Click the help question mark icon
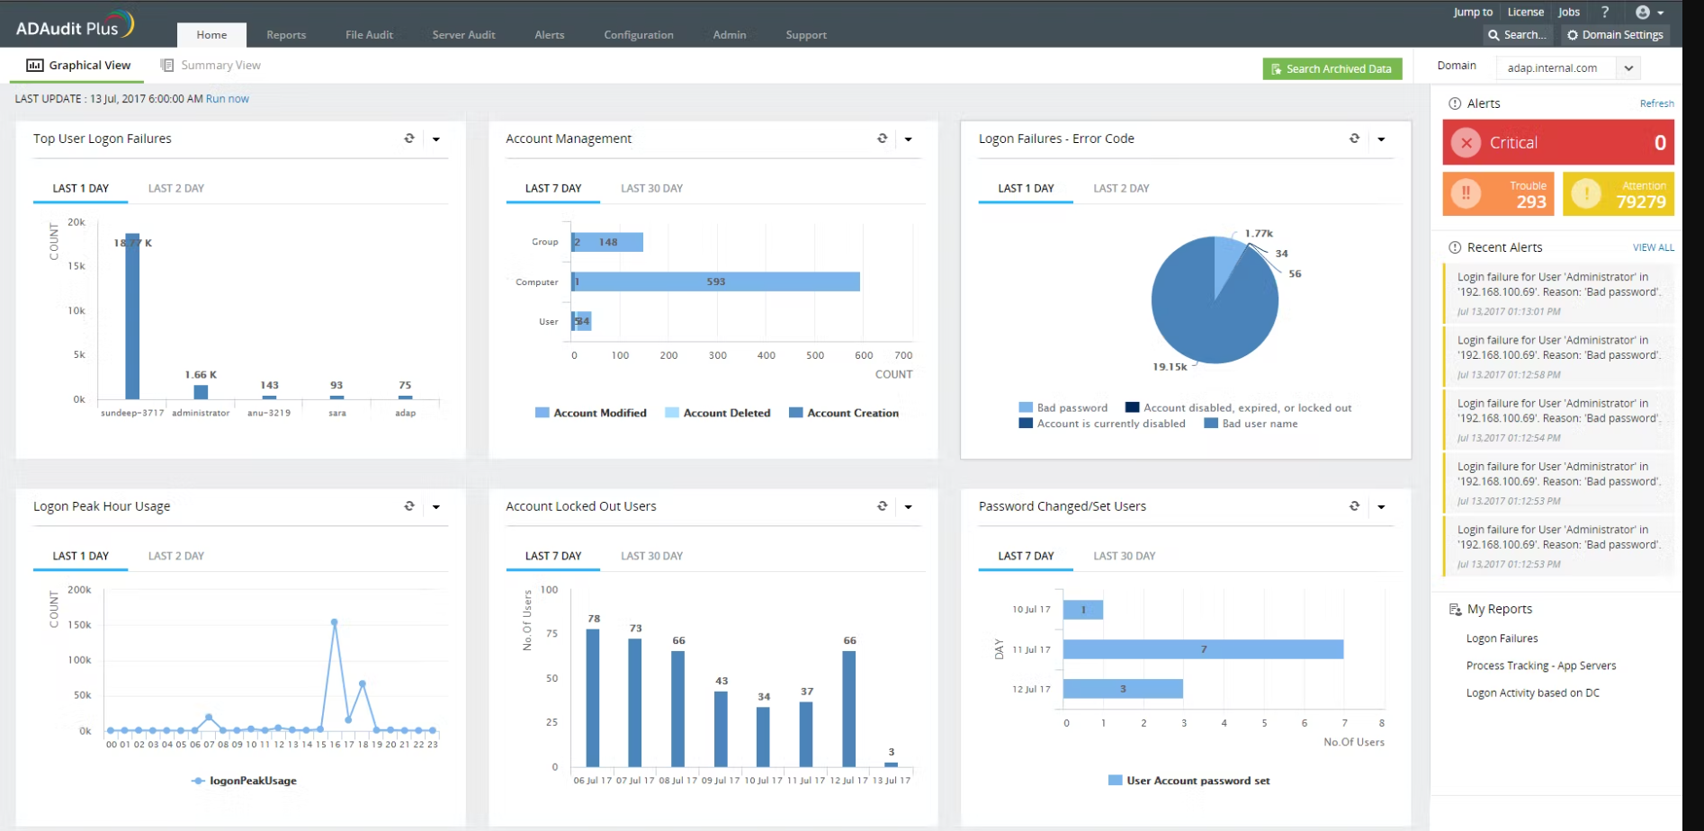1704x831 pixels. [x=1605, y=12]
